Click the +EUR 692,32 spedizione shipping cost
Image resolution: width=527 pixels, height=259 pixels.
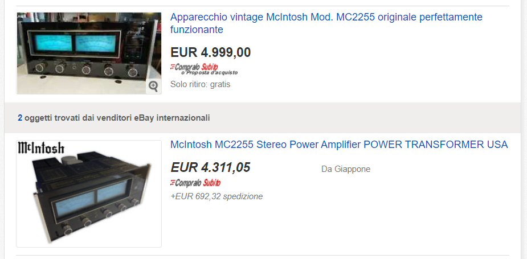tap(216, 196)
